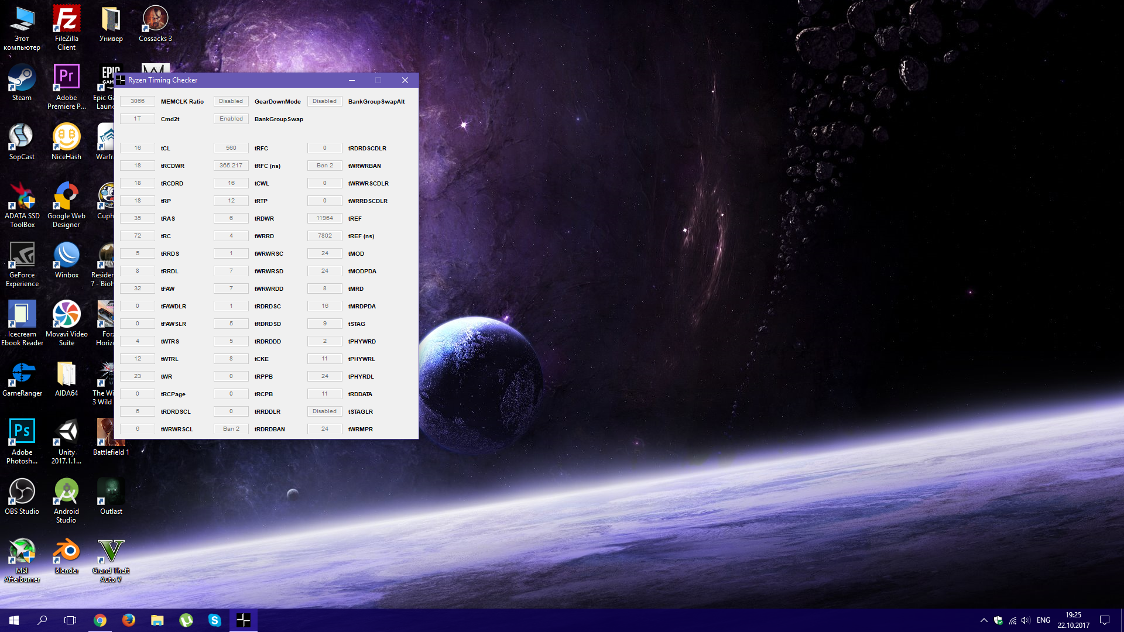Open the ENG language switcher
1124x632 pixels.
(1043, 620)
